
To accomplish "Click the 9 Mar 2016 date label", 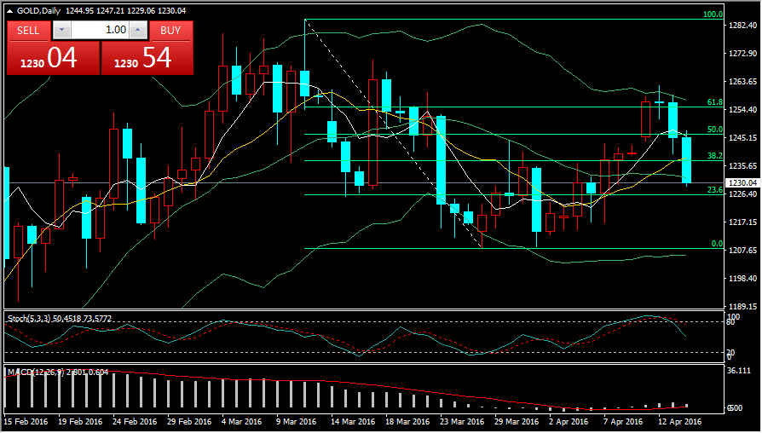I will [x=296, y=421].
